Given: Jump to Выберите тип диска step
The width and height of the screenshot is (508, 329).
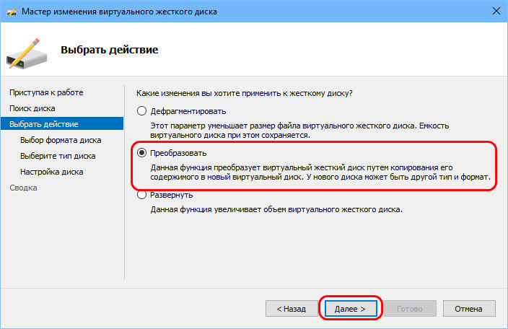Looking at the screenshot, I should point(58,156).
